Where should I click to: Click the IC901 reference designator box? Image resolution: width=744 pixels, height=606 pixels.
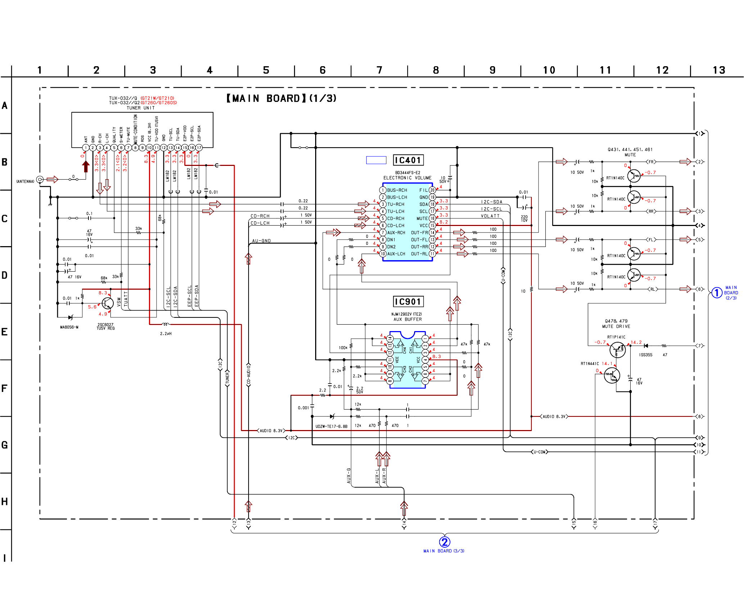click(408, 302)
